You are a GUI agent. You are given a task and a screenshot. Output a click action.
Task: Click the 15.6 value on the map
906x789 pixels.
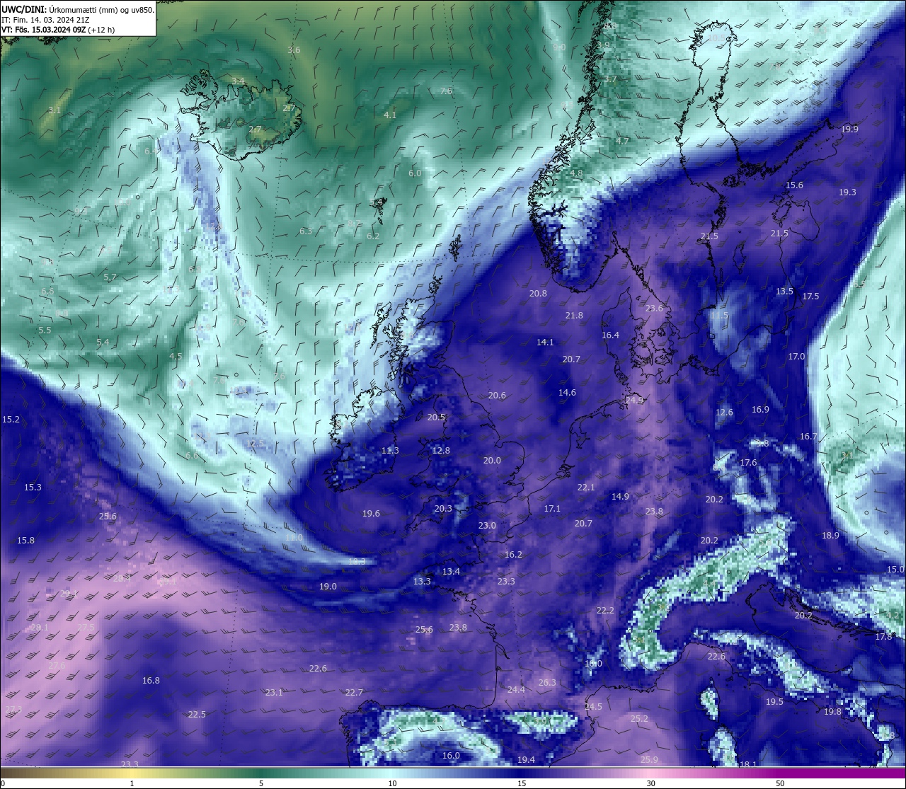coord(794,185)
